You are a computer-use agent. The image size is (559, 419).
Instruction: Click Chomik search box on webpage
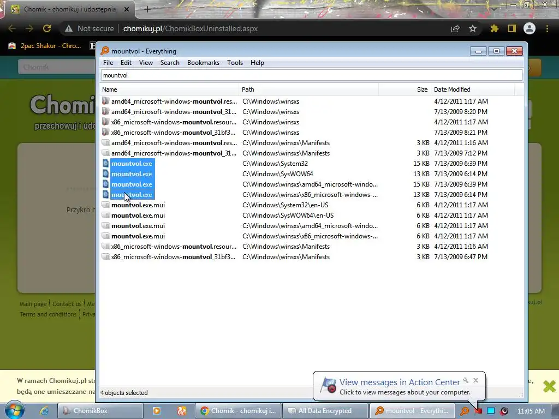coord(57,67)
